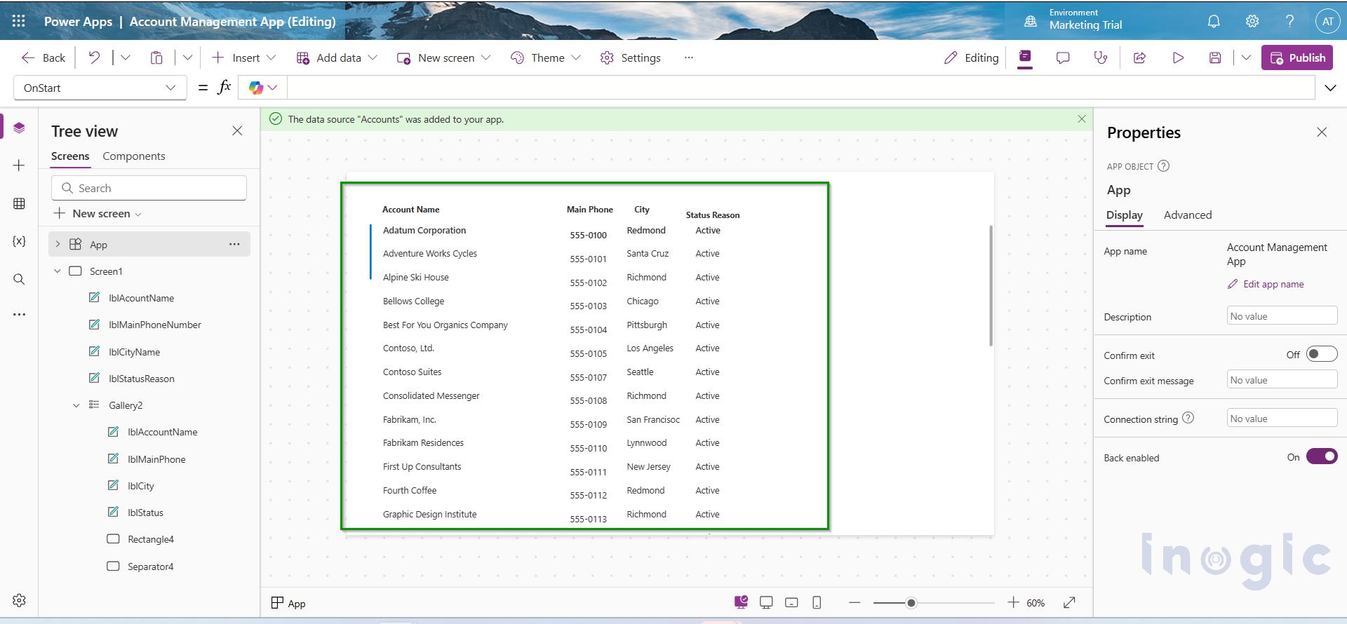Select phone device preview icon

817,602
